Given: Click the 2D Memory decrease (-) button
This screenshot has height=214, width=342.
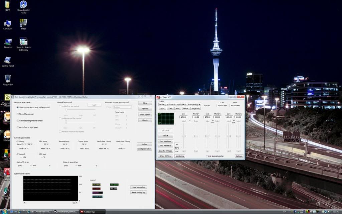Looking at the screenshot, I should point(196,151).
